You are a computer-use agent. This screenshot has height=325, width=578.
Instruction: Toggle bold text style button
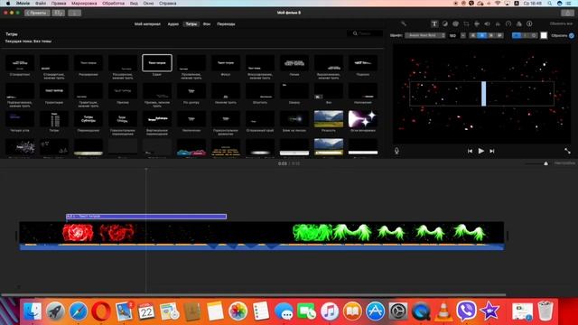coord(516,35)
